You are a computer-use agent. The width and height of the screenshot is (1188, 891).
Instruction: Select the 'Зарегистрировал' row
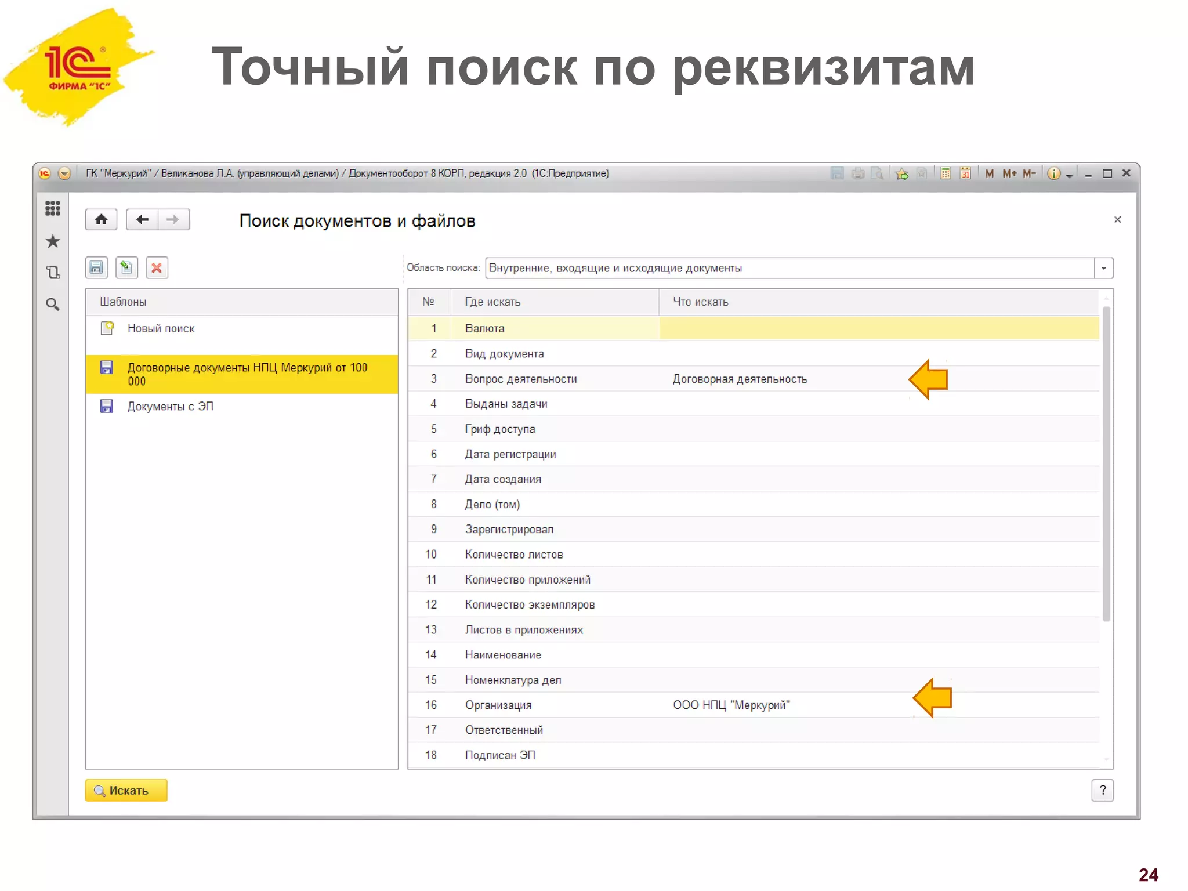pos(754,530)
